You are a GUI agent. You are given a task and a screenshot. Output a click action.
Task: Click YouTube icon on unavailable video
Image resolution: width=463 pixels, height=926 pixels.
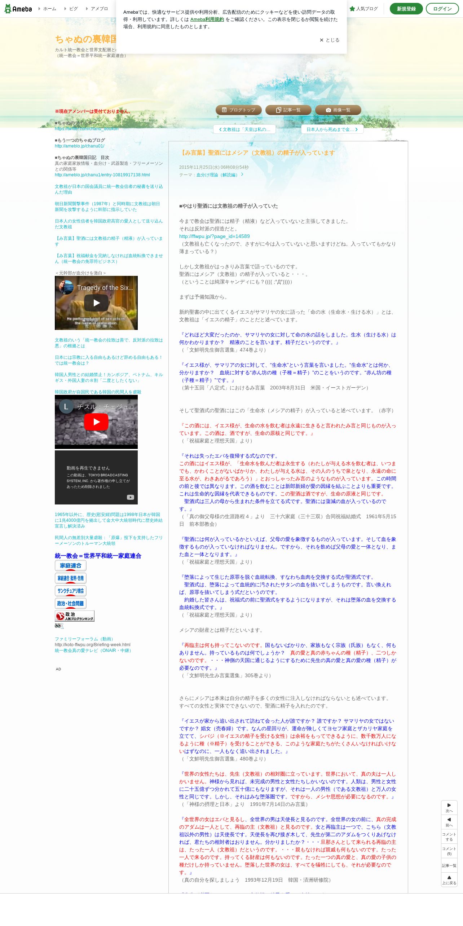(131, 497)
